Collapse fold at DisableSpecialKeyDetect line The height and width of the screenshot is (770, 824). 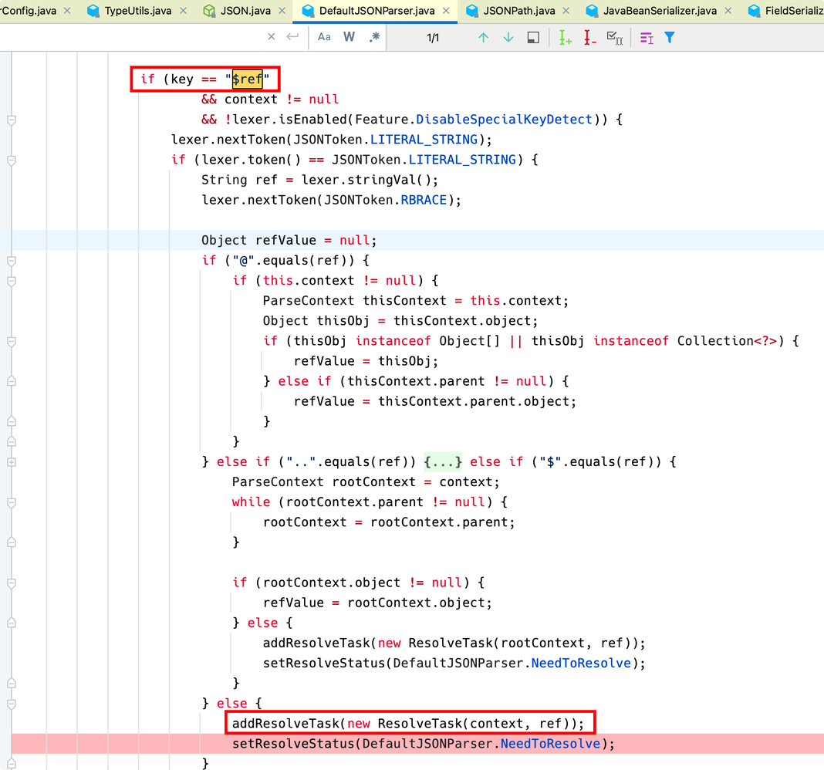[12, 120]
